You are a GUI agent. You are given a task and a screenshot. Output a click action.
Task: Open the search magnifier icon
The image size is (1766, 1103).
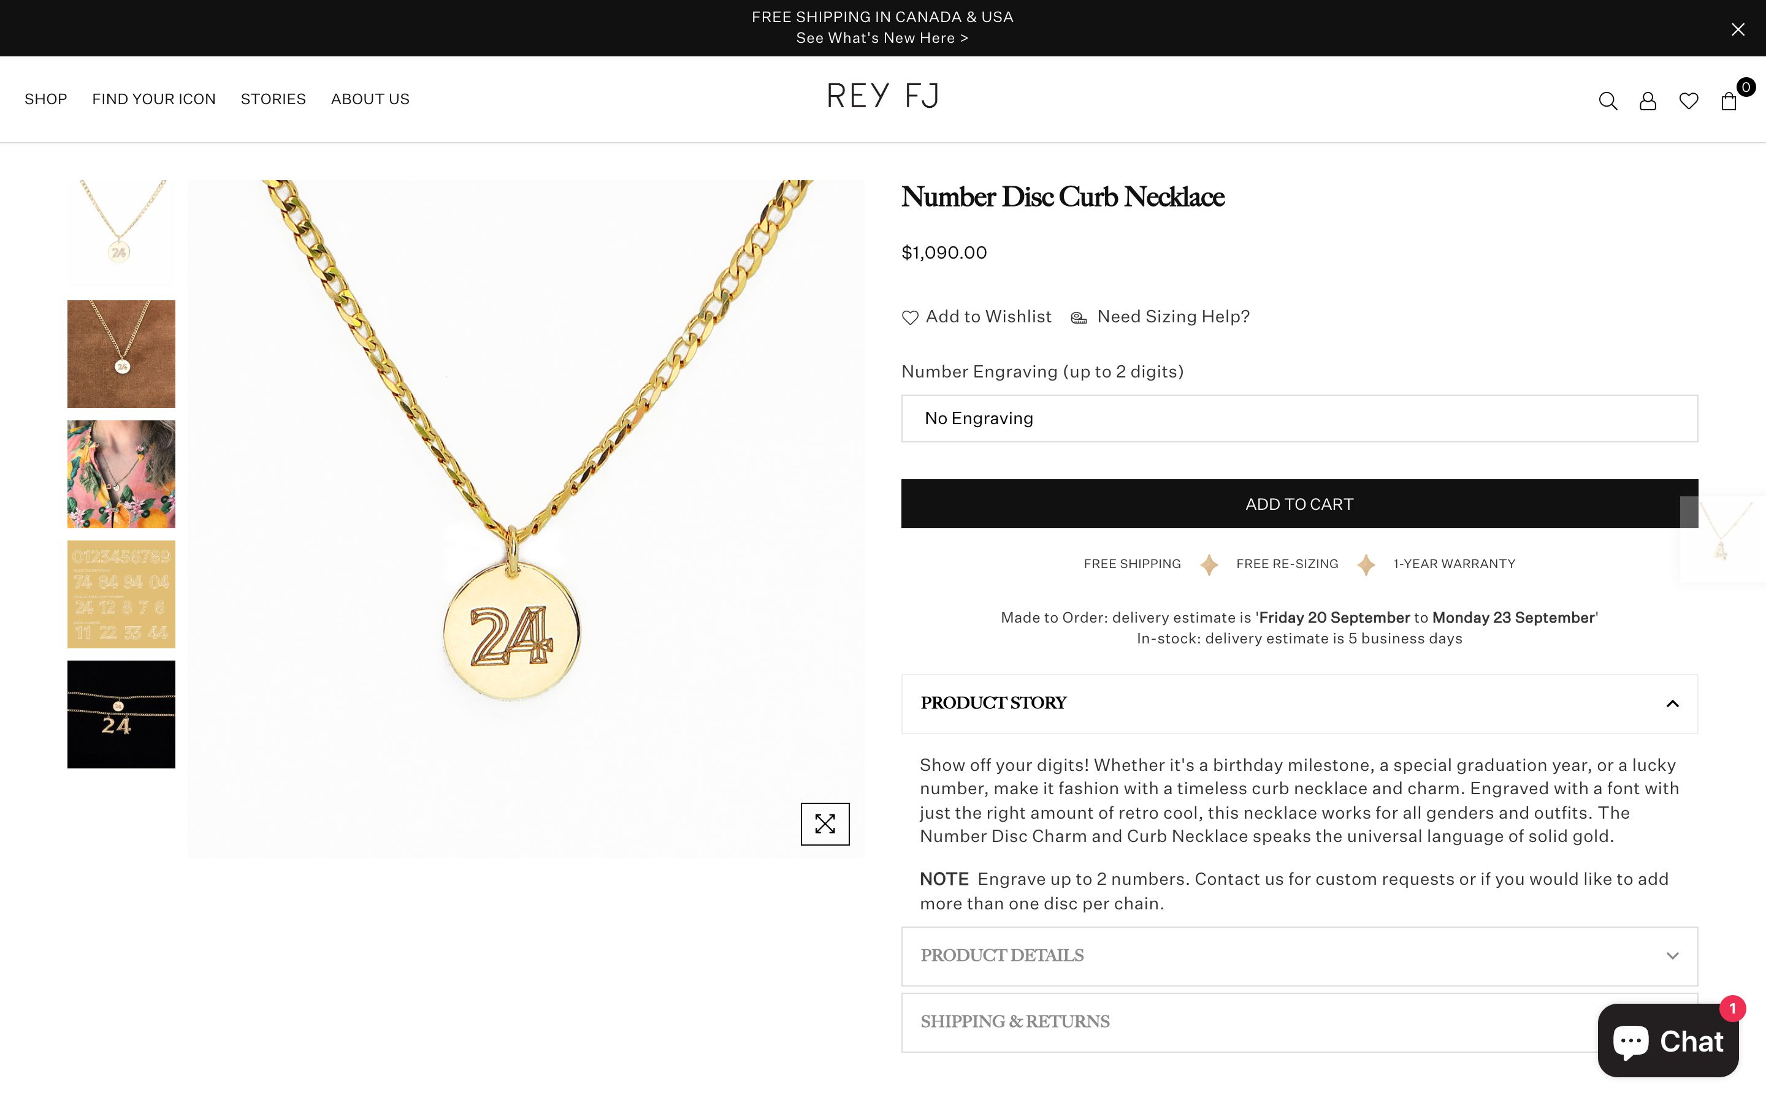pos(1608,100)
